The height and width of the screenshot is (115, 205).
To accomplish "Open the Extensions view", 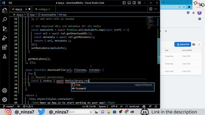I will [4, 47].
